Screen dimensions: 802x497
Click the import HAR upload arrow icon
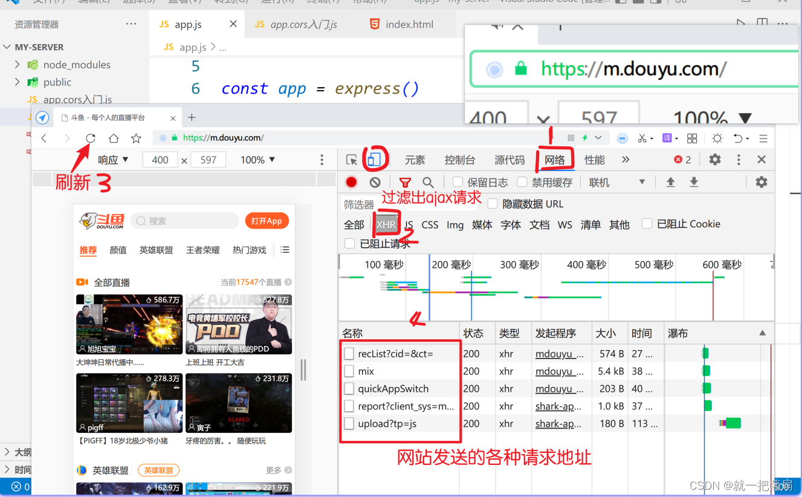[x=670, y=182]
